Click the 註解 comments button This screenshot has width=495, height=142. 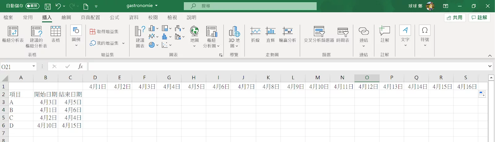click(480, 18)
